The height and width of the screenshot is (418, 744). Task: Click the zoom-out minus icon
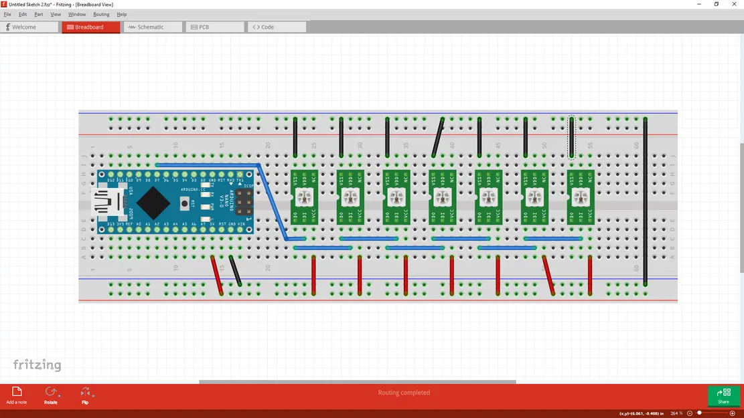pos(689,413)
